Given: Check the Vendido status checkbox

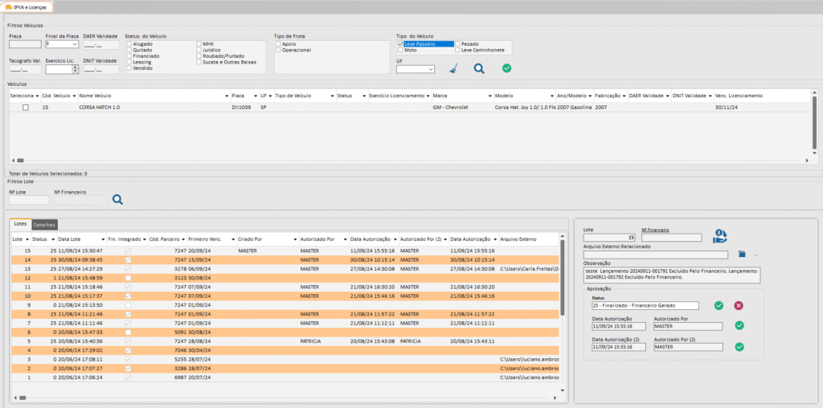Looking at the screenshot, I should 129,68.
